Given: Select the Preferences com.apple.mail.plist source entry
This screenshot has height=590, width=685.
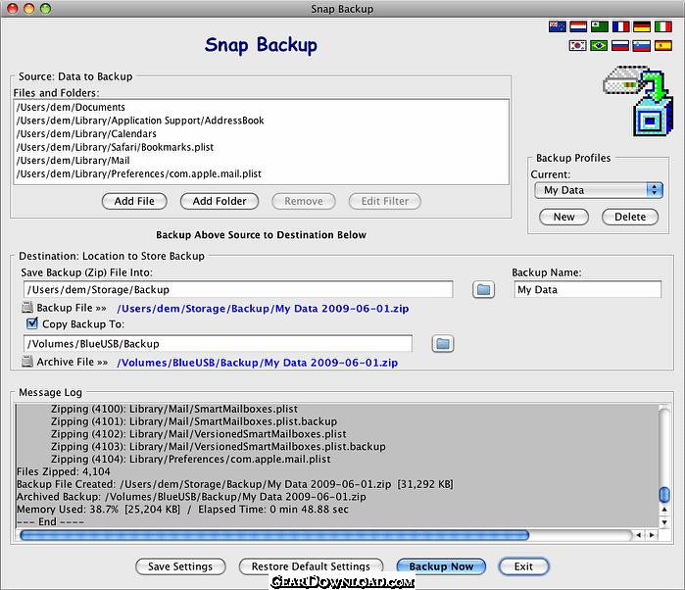Looking at the screenshot, I should click(262, 173).
